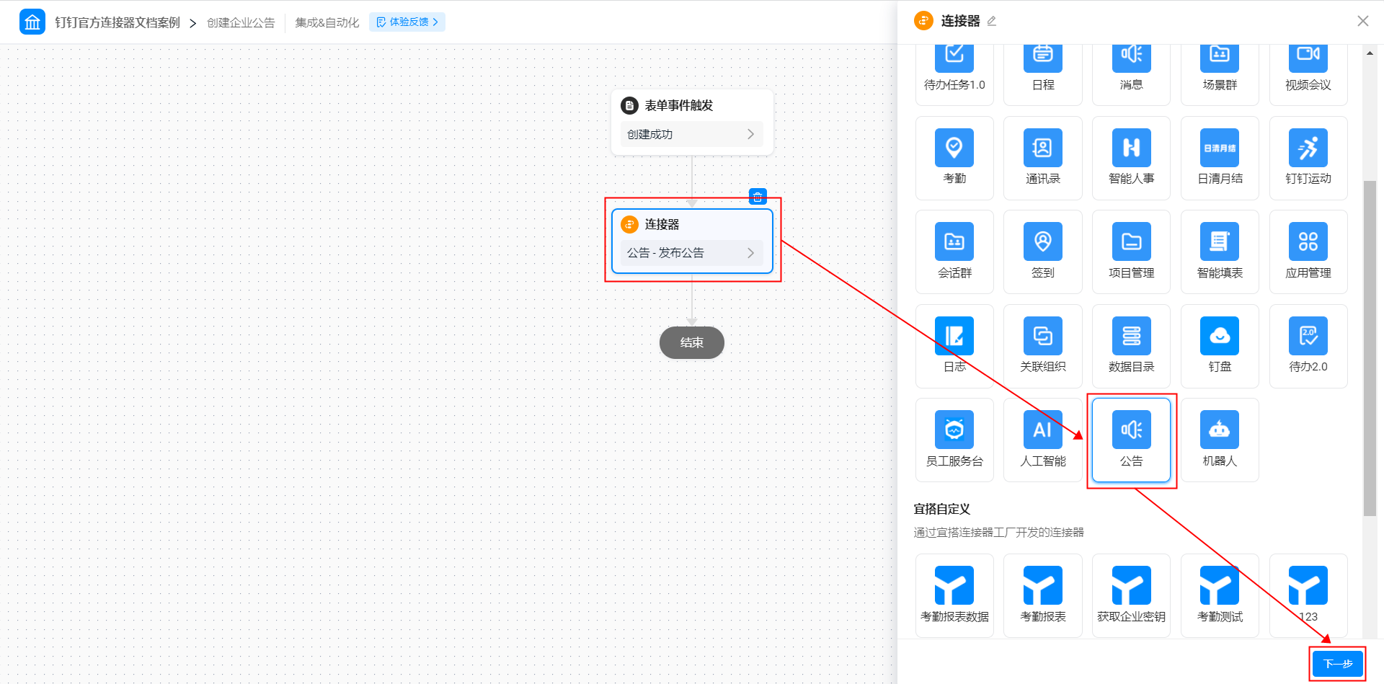
Task: Select the 表单事件触发 node title
Action: click(678, 105)
